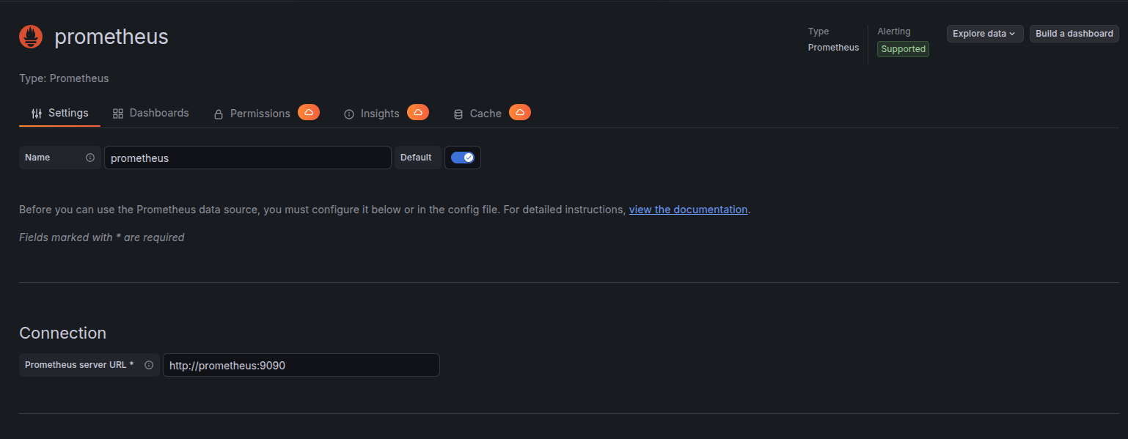This screenshot has width=1128, height=439.
Task: Switch to the Settings tab
Action: pos(60,113)
